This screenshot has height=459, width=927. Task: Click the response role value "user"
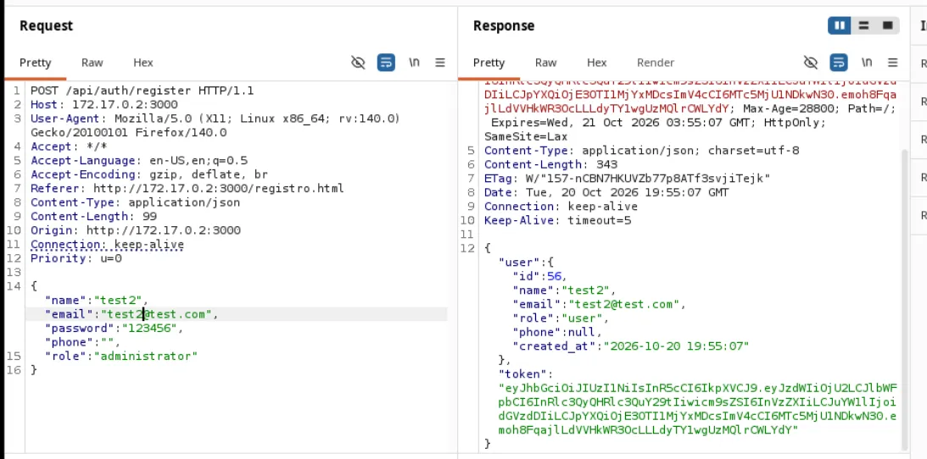(584, 318)
